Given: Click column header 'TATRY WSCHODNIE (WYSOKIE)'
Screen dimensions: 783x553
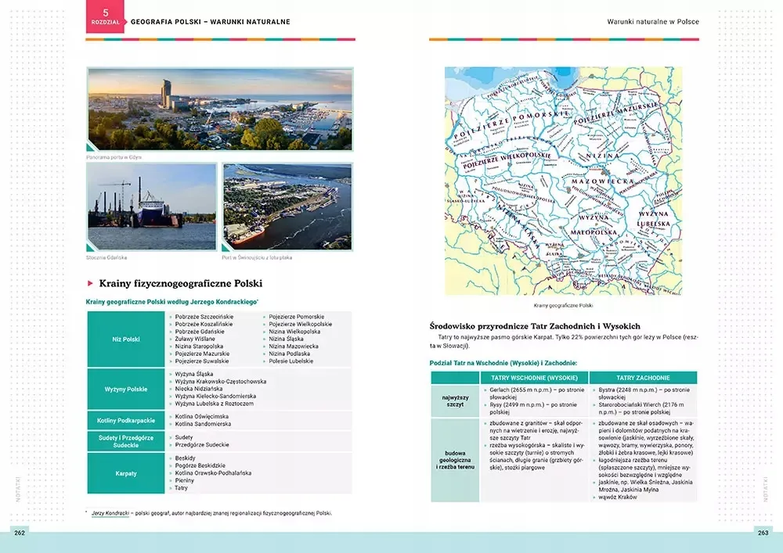Looking at the screenshot, I should click(x=534, y=378).
